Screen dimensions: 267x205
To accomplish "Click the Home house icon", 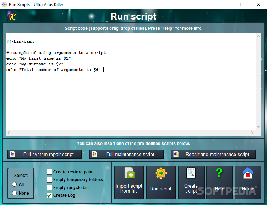I will pos(248,173).
